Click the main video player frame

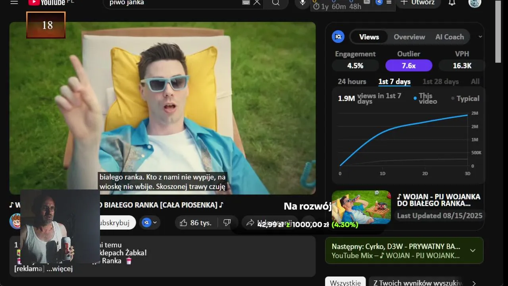pos(162,108)
